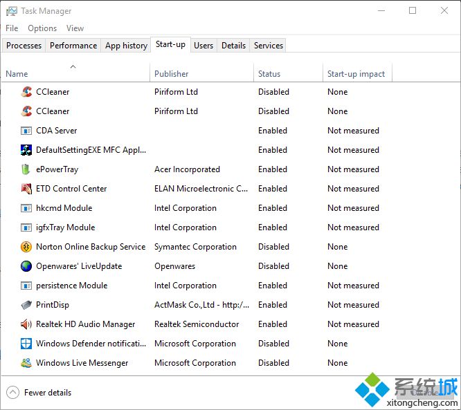Select the ETD Control Center name
The height and width of the screenshot is (410, 461).
point(71,189)
